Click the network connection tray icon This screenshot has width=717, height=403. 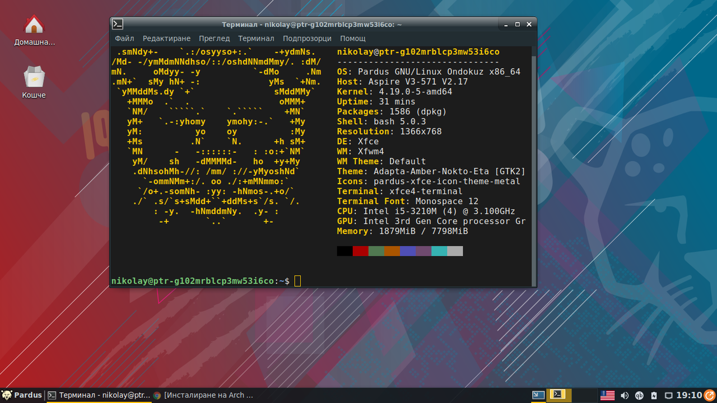coord(668,396)
